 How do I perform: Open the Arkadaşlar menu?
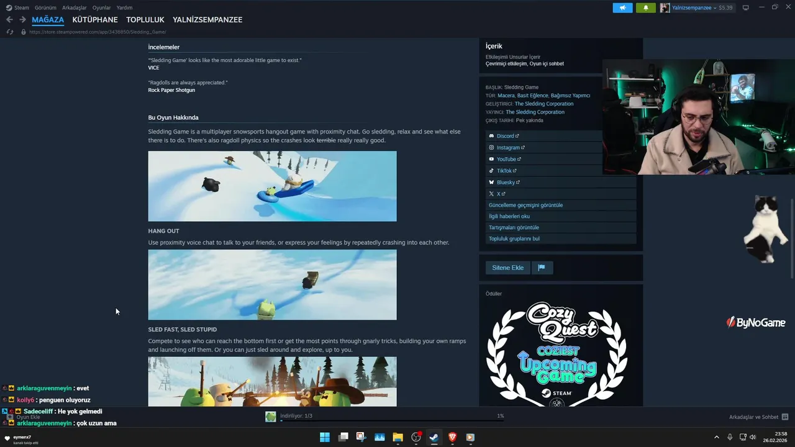74,7
